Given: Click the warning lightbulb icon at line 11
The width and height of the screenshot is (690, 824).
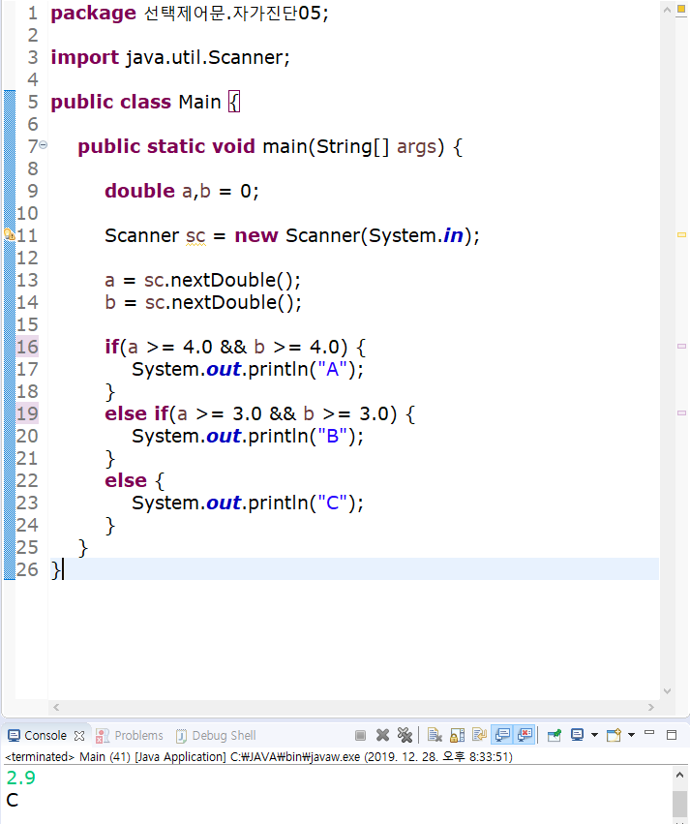Looking at the screenshot, I should tap(10, 234).
